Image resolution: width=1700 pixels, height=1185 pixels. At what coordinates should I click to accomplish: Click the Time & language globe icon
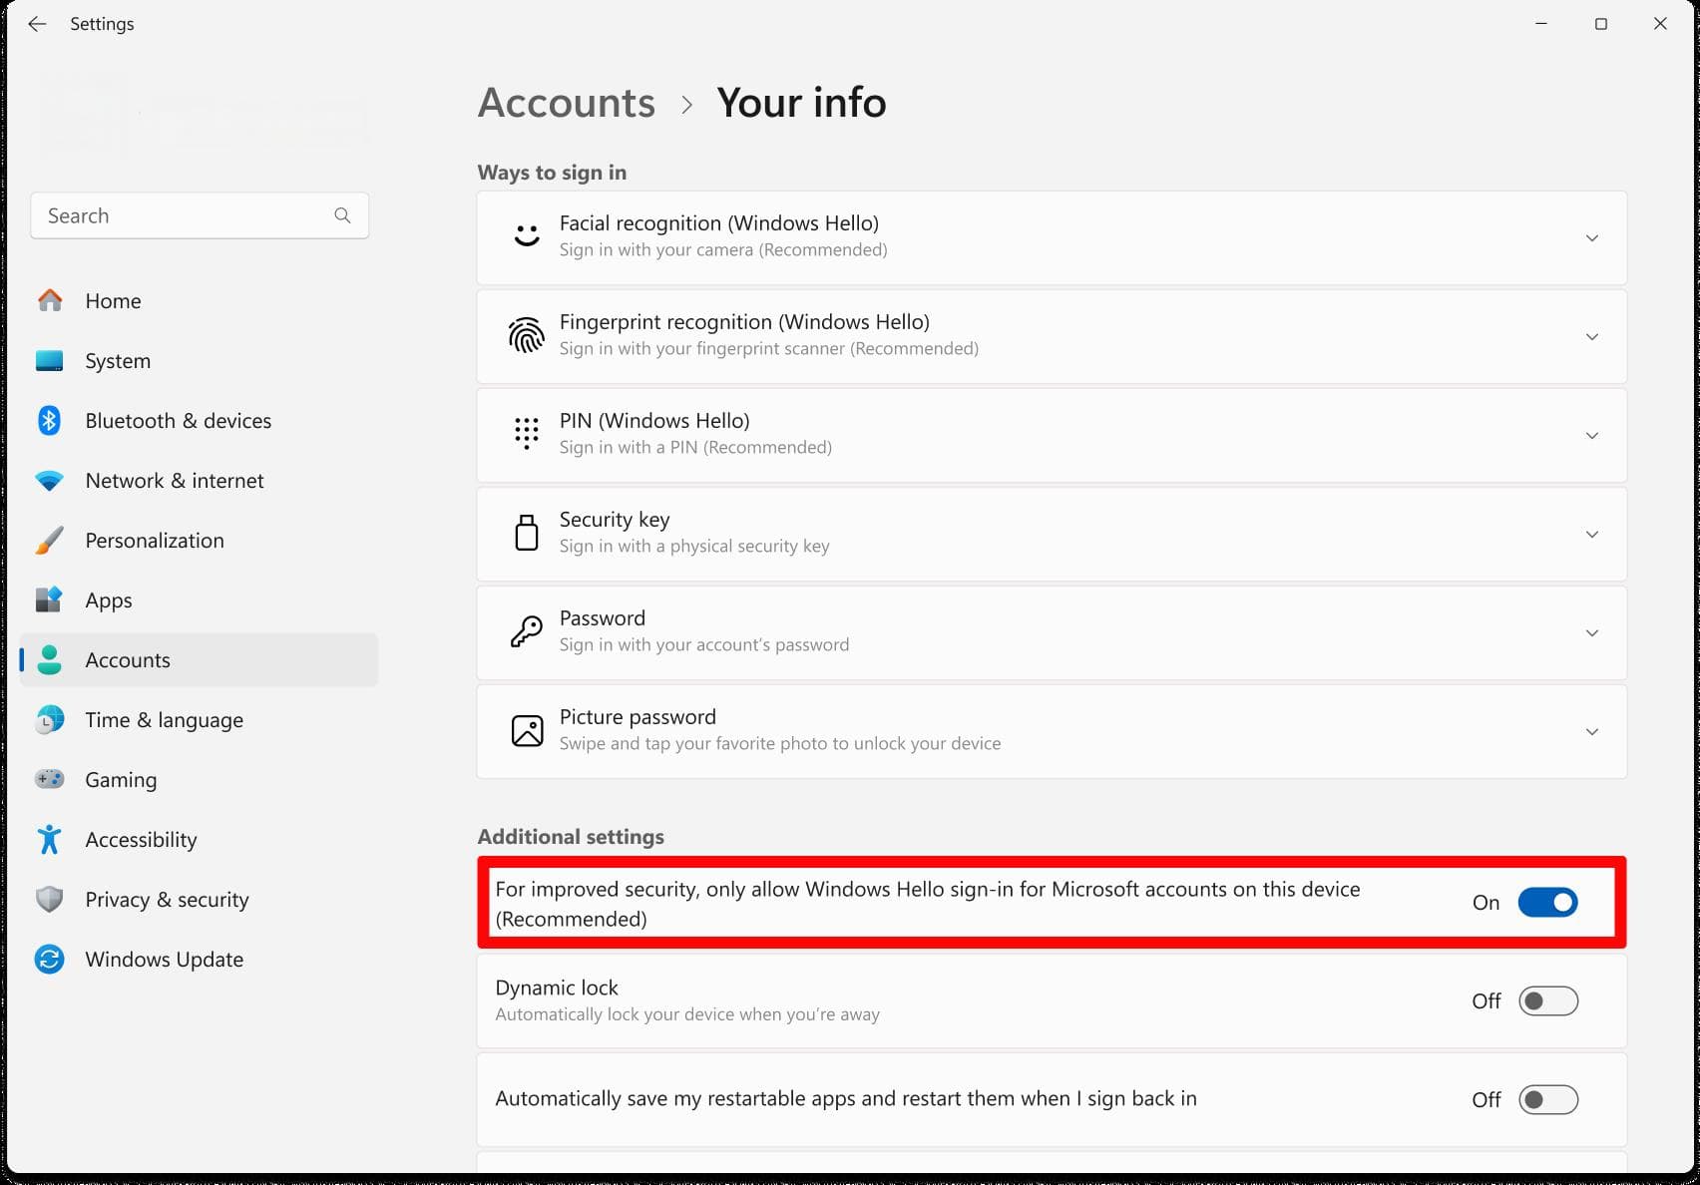point(50,719)
